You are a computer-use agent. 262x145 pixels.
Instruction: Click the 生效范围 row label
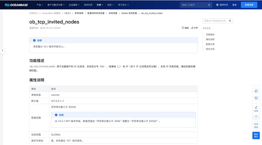pyautogui.click(x=36, y=134)
